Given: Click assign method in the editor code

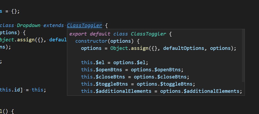Looking at the screenshot, I should click(x=26, y=40).
